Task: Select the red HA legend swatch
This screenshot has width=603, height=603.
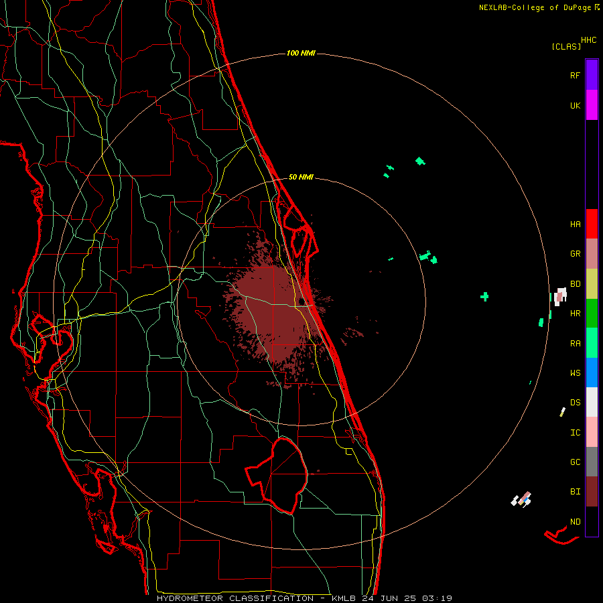Action: [x=592, y=224]
